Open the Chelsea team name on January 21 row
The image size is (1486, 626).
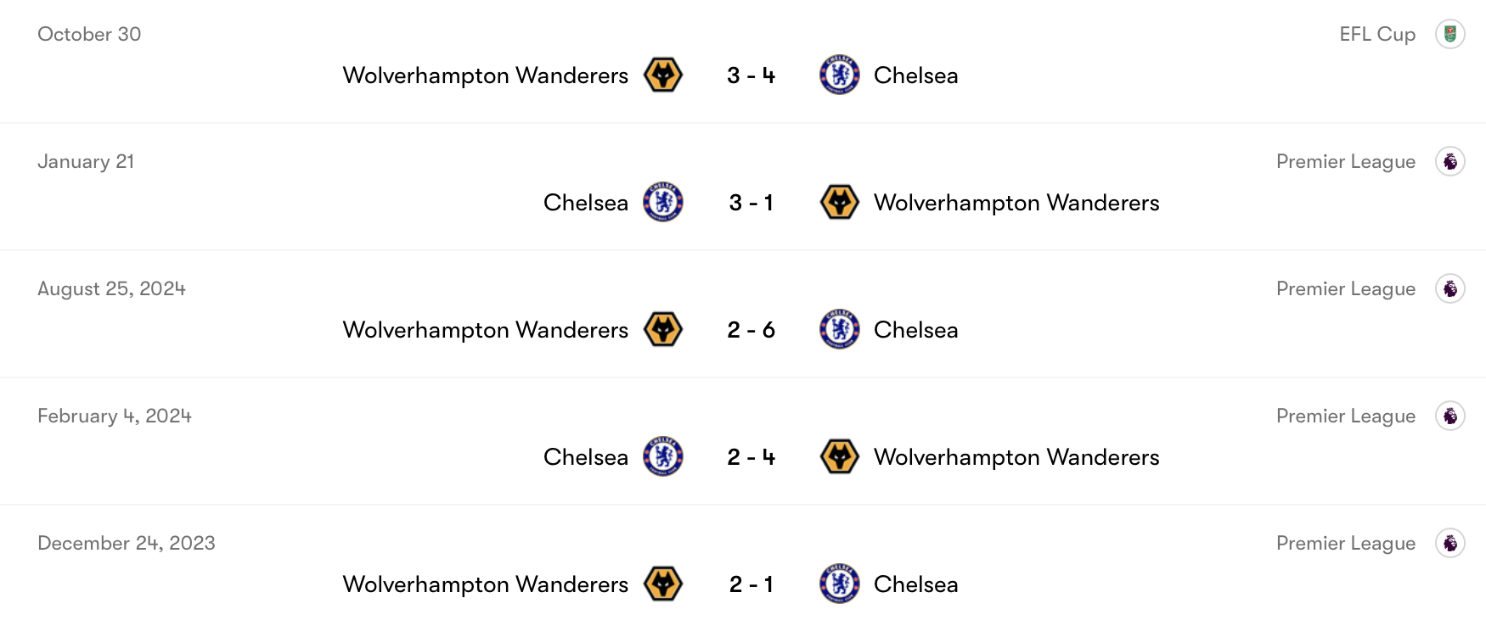pos(586,203)
